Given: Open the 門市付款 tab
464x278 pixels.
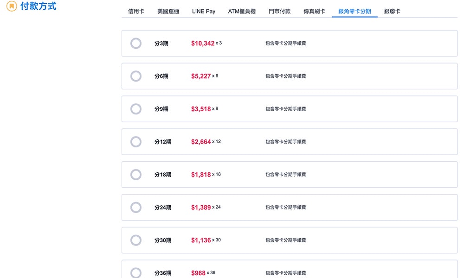Looking at the screenshot, I should point(280,11).
